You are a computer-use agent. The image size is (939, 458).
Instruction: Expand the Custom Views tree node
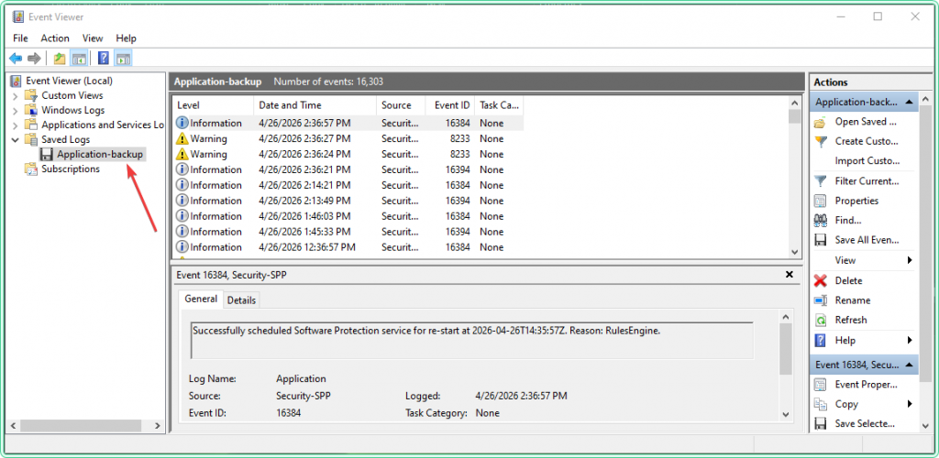16,95
